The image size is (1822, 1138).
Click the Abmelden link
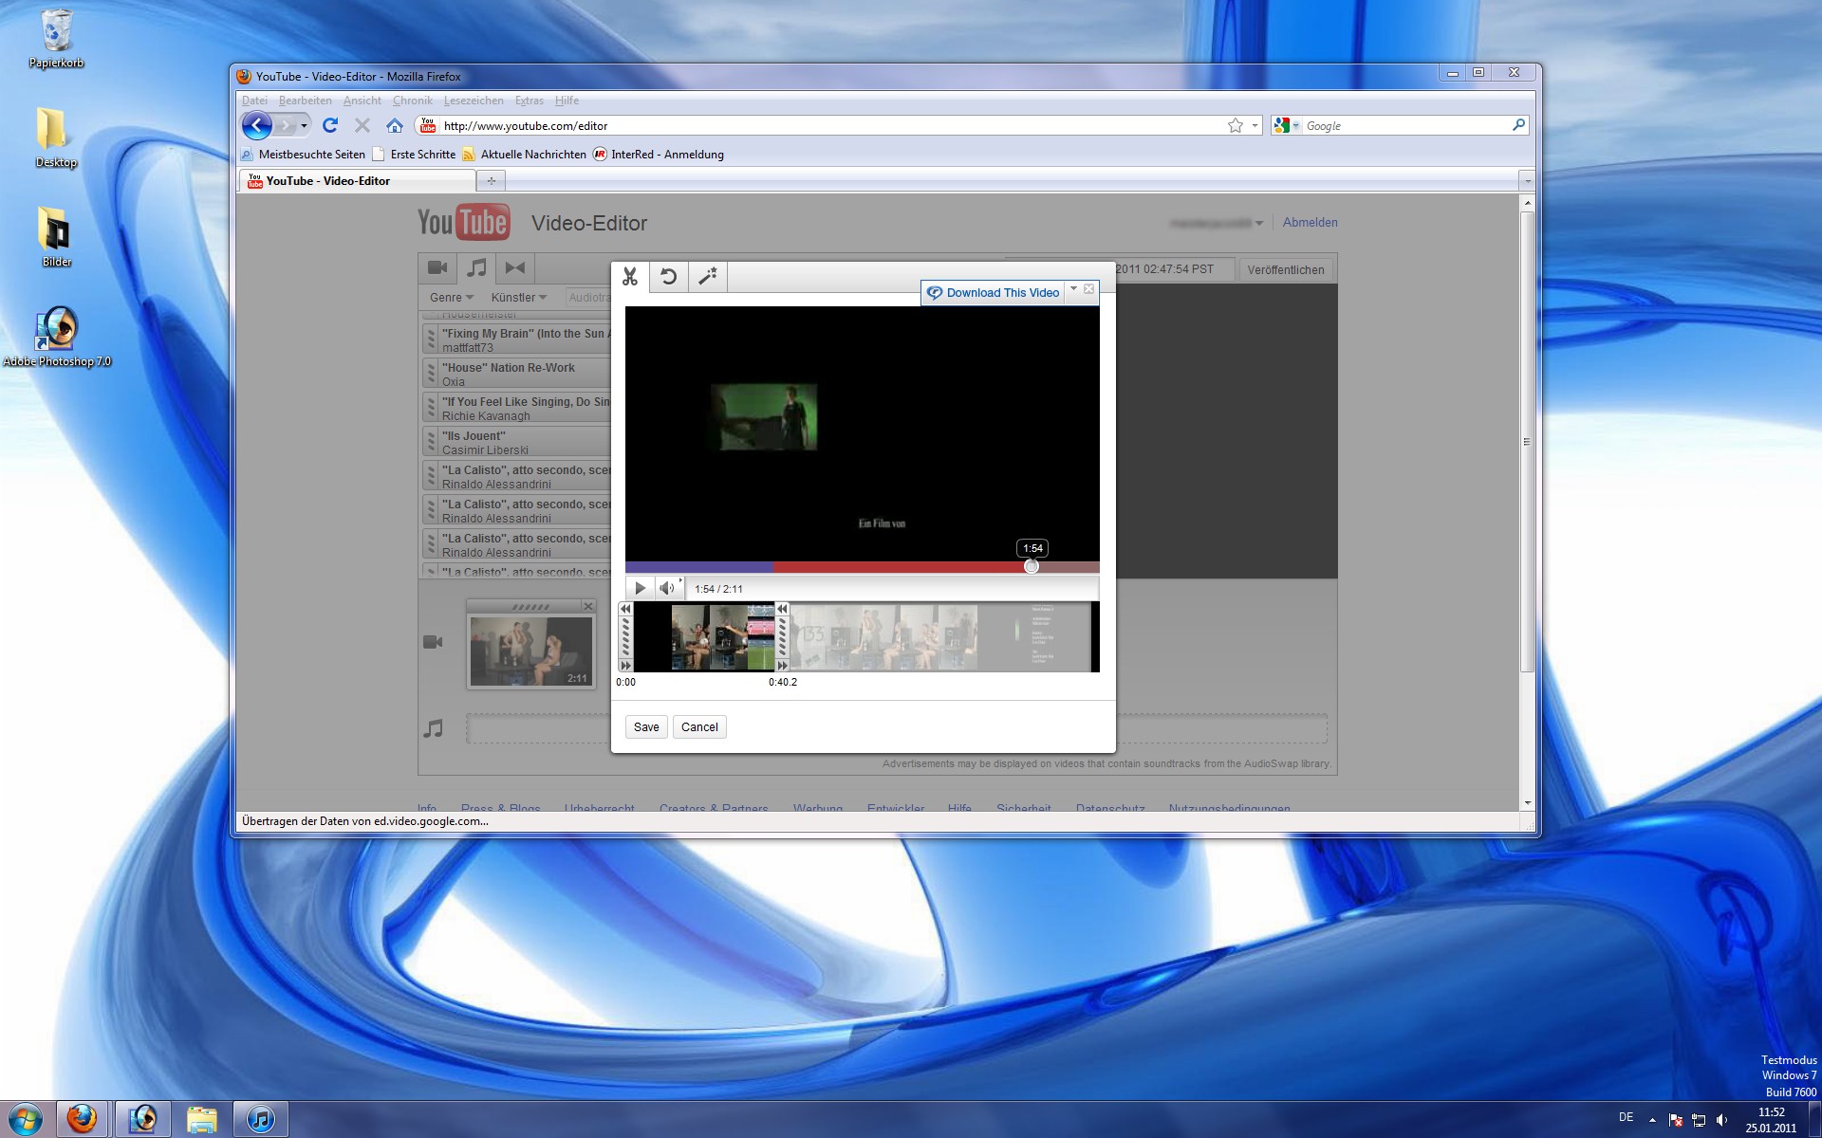[x=1310, y=223]
